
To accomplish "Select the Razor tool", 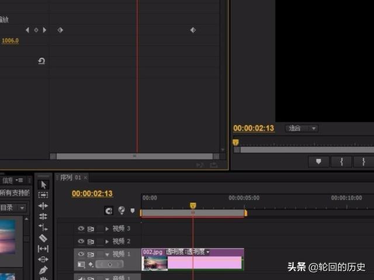I will point(43,238).
